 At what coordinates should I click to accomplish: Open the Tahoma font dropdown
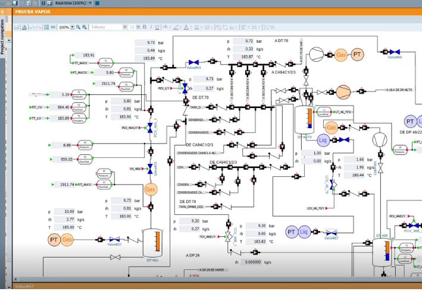pyautogui.click(x=125, y=27)
